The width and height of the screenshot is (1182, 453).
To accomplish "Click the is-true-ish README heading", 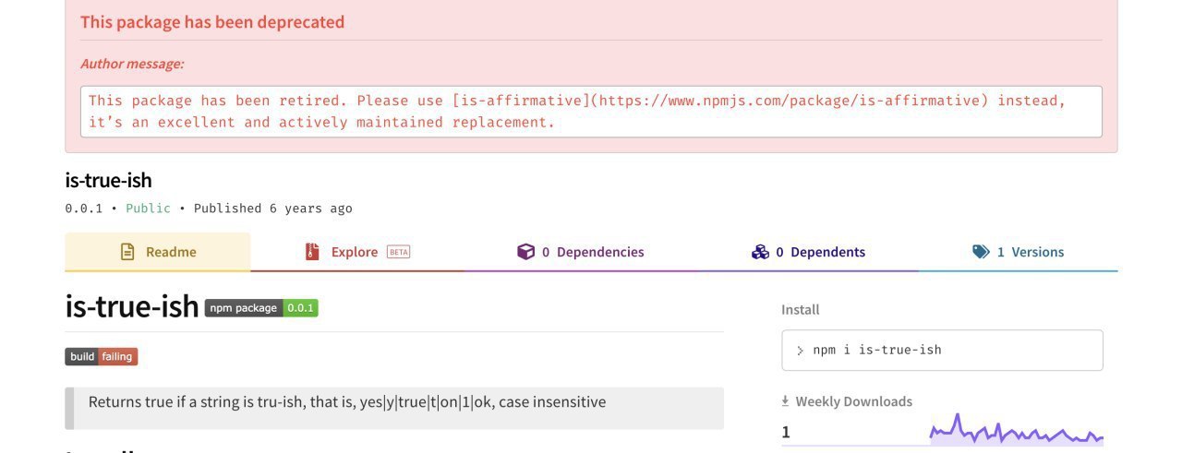I will [132, 306].
